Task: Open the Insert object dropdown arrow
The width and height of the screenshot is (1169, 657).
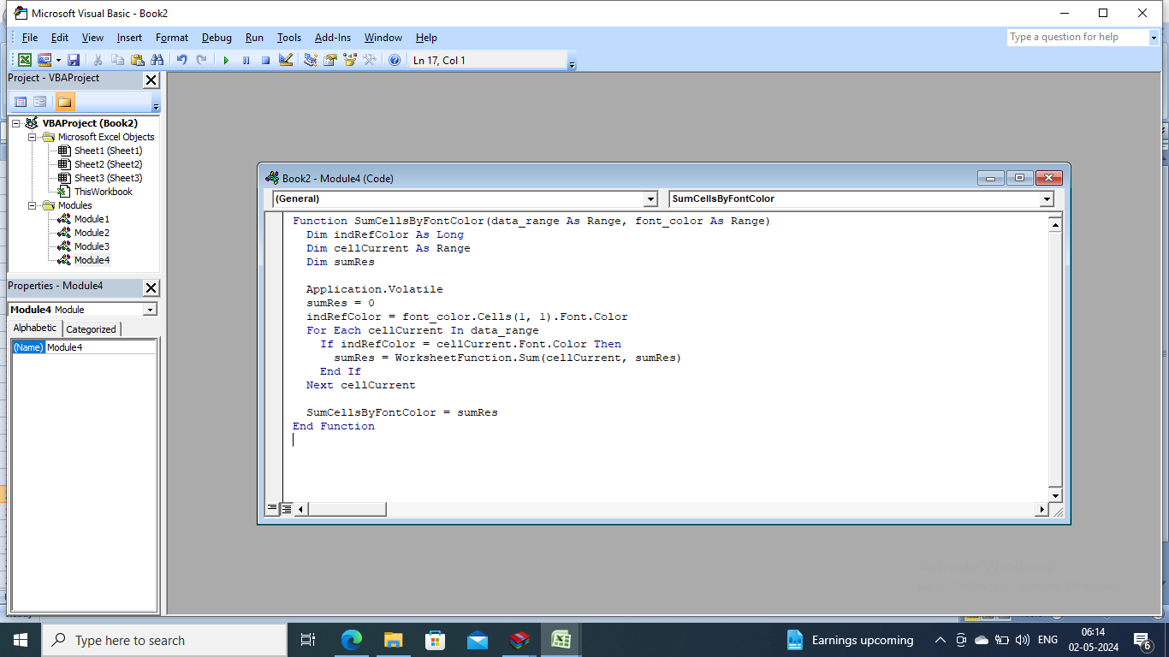Action: [58, 60]
